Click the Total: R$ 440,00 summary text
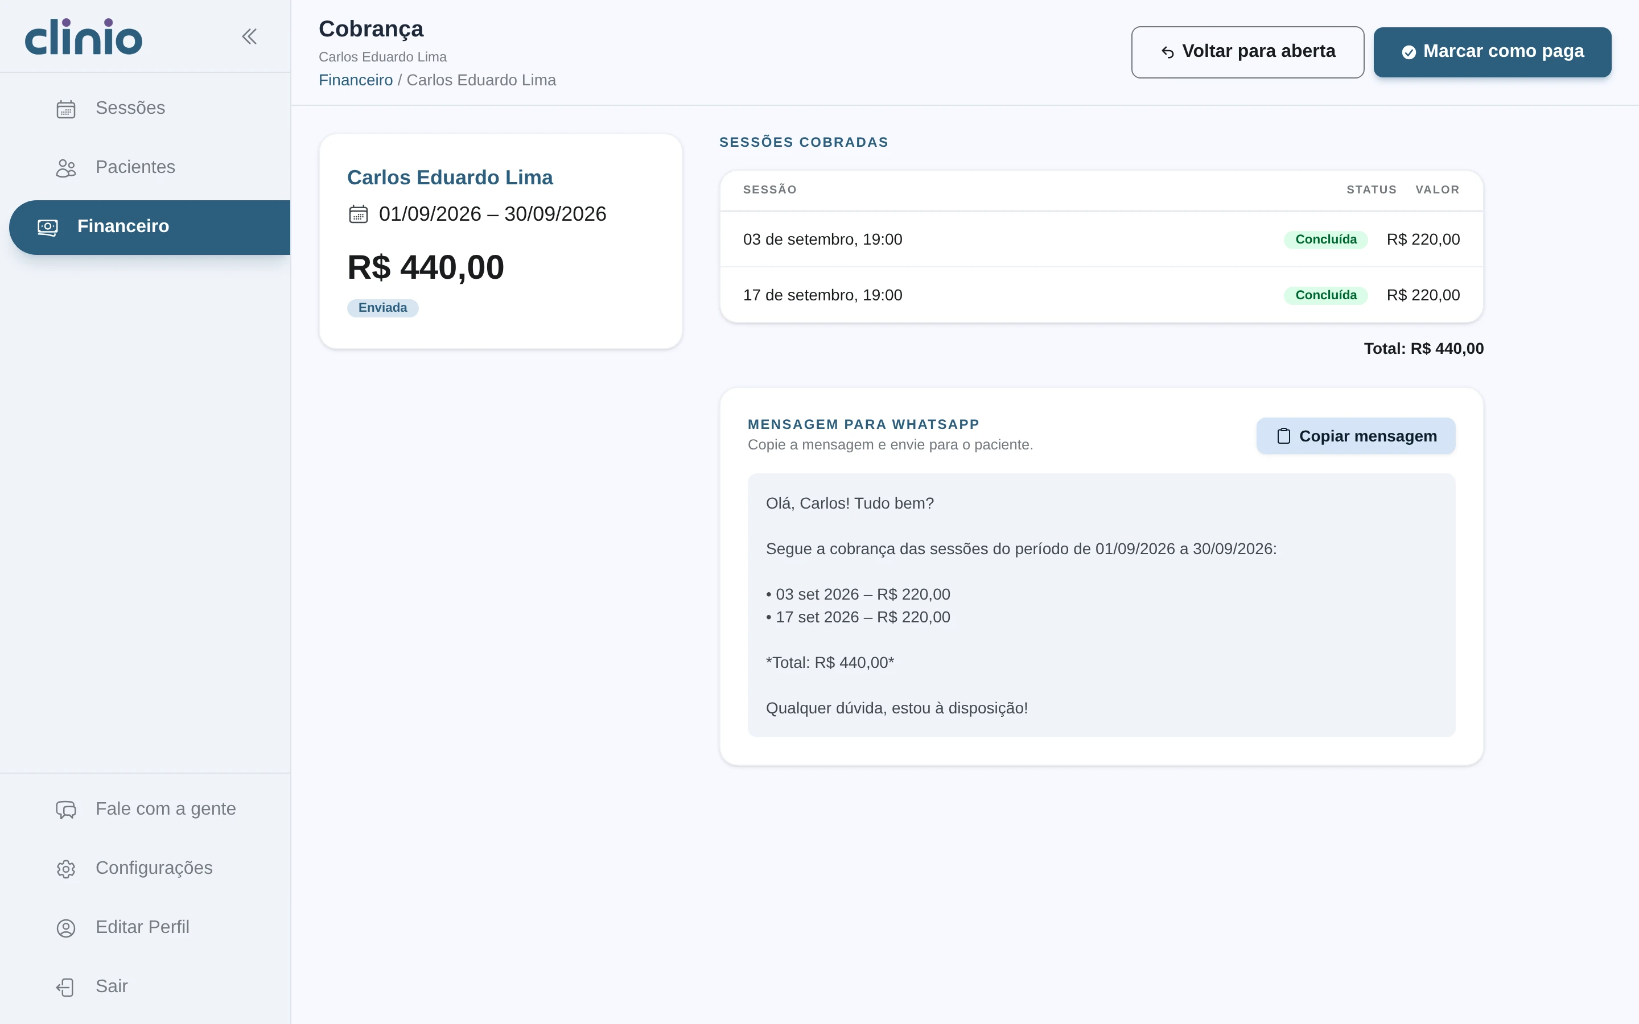The height and width of the screenshot is (1024, 1639). tap(1423, 349)
